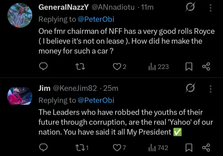Open @PeterObi link in GeneralNazzY's reply

tap(96, 19)
